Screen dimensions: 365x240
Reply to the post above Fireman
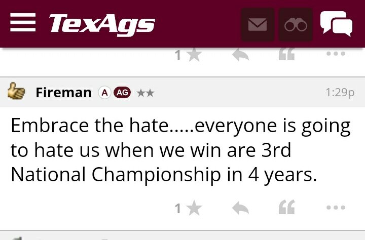240,55
